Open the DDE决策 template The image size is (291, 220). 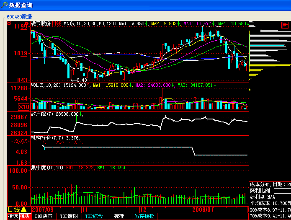[44, 216]
